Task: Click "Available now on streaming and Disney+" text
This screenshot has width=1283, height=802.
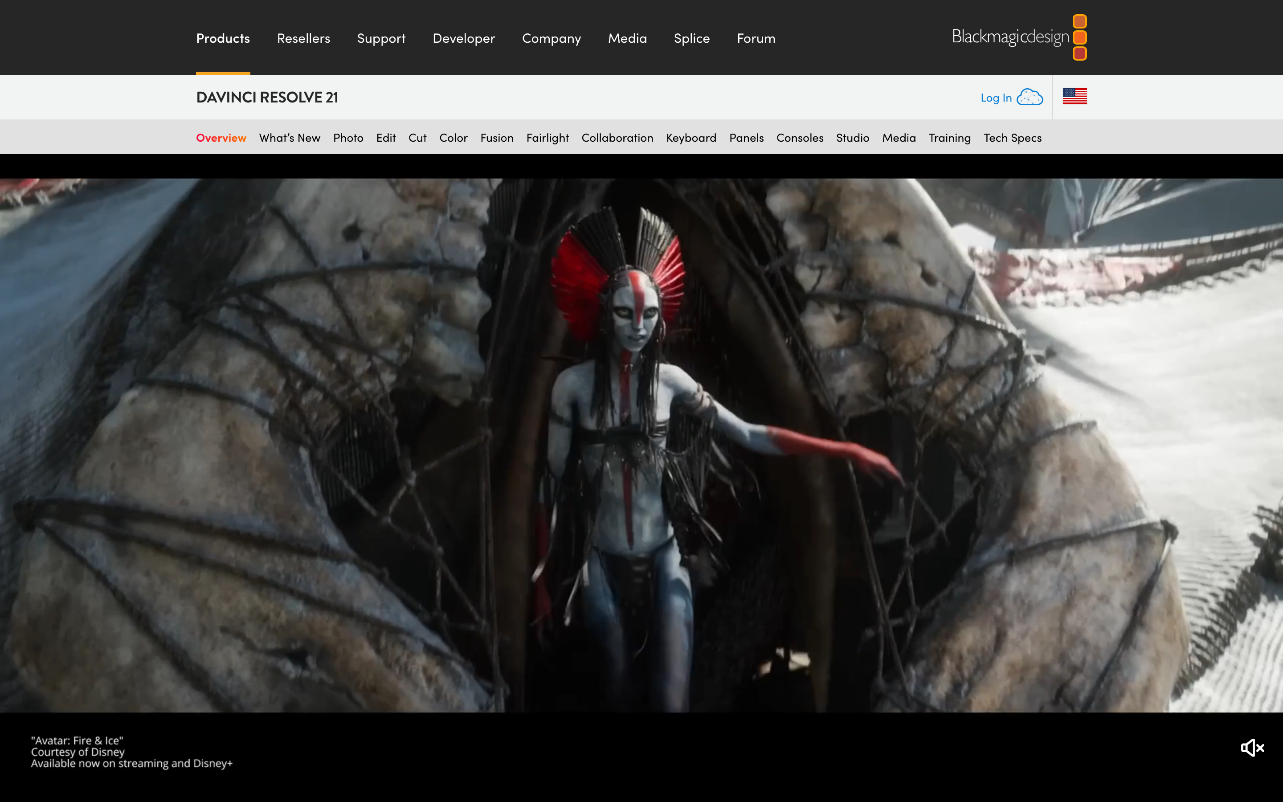Action: tap(131, 763)
